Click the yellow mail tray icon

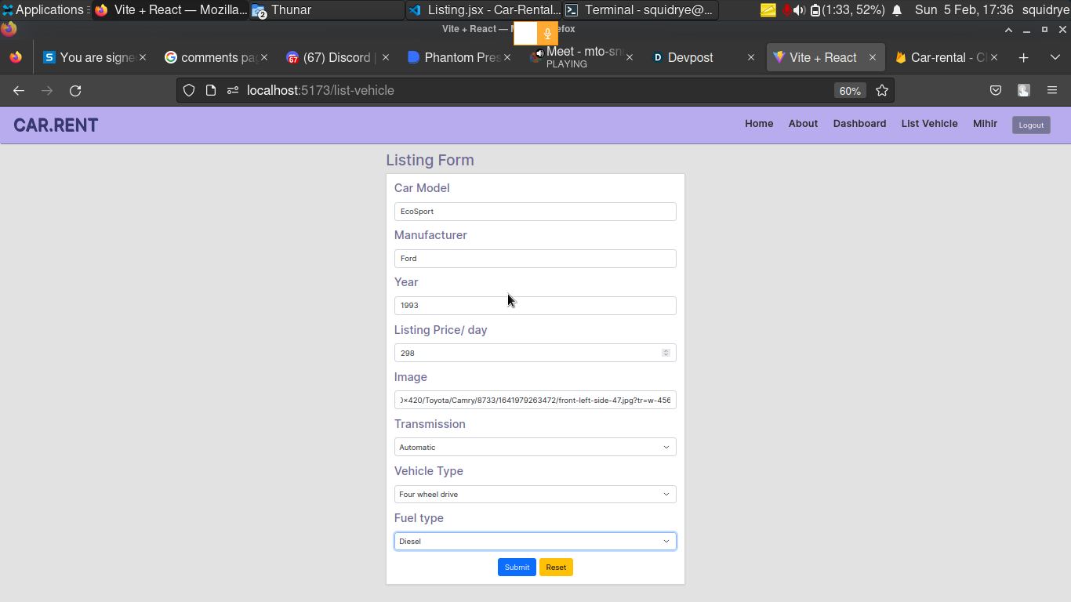point(768,10)
